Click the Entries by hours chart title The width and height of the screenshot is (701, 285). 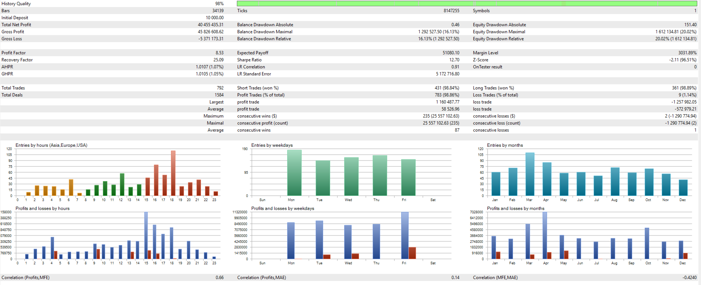pos(51,145)
